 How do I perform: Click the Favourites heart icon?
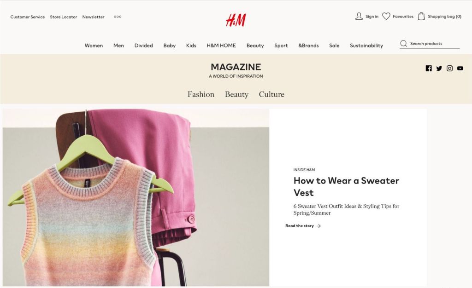click(386, 16)
